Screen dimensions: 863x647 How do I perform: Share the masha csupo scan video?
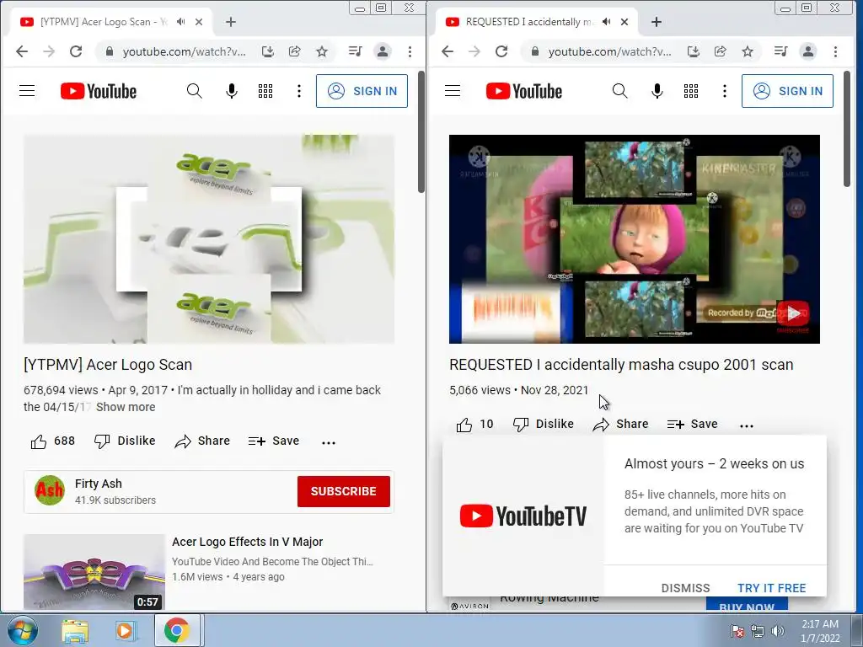[620, 425]
